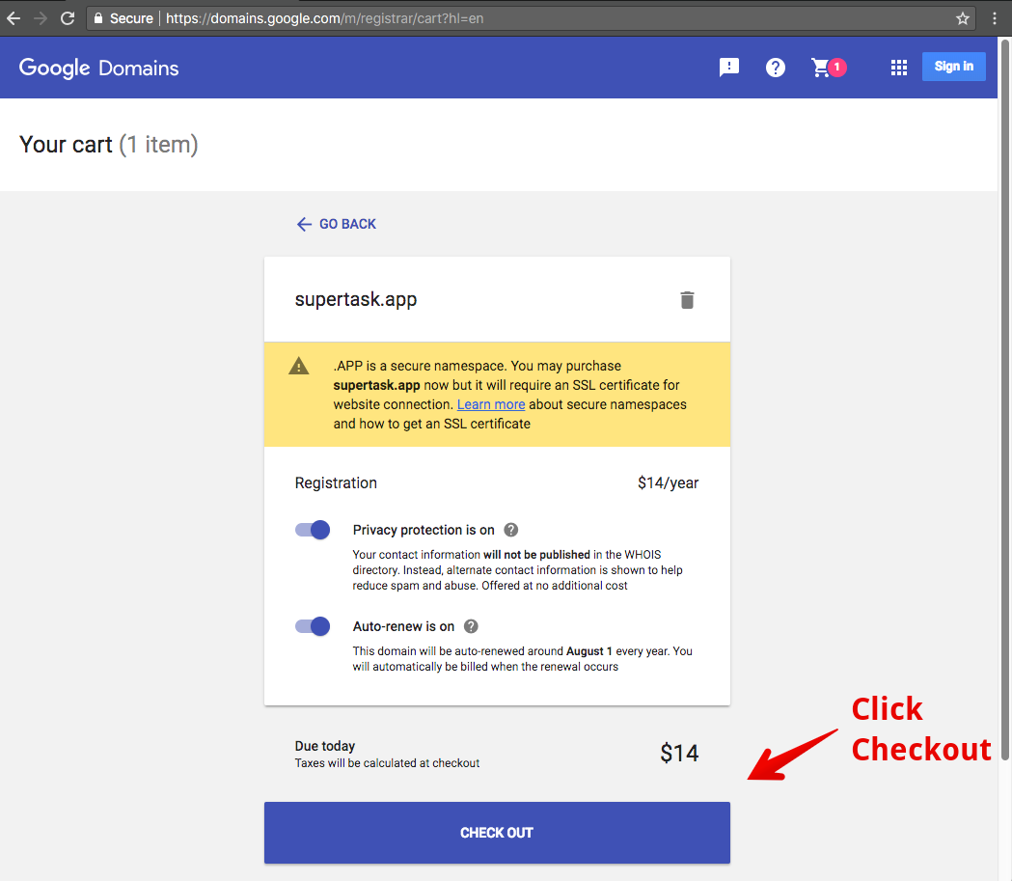The width and height of the screenshot is (1012, 881).
Task: Click the CHECK OUT button
Action: pos(497,833)
